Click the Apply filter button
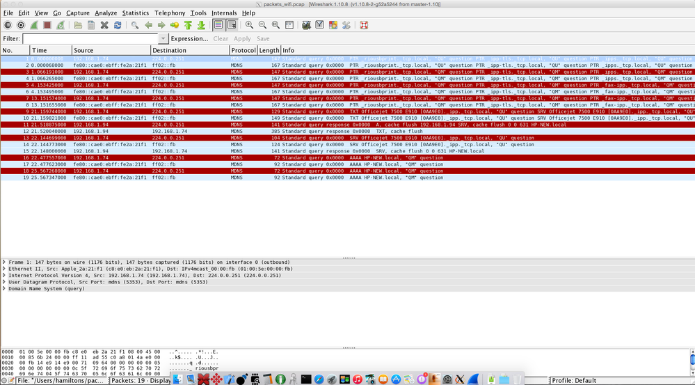 pos(243,39)
